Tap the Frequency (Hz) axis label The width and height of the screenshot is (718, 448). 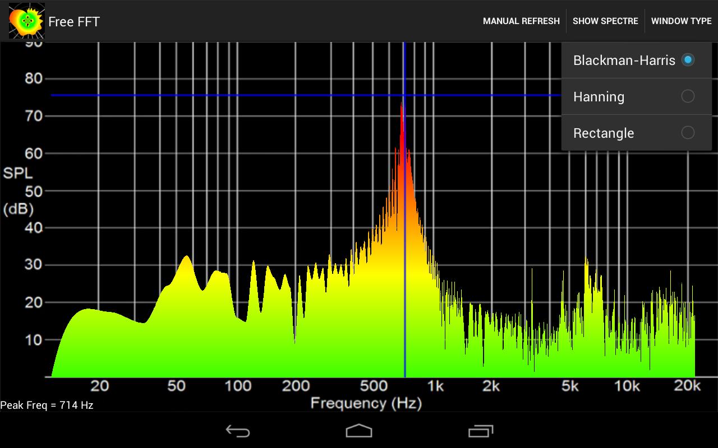tap(366, 403)
